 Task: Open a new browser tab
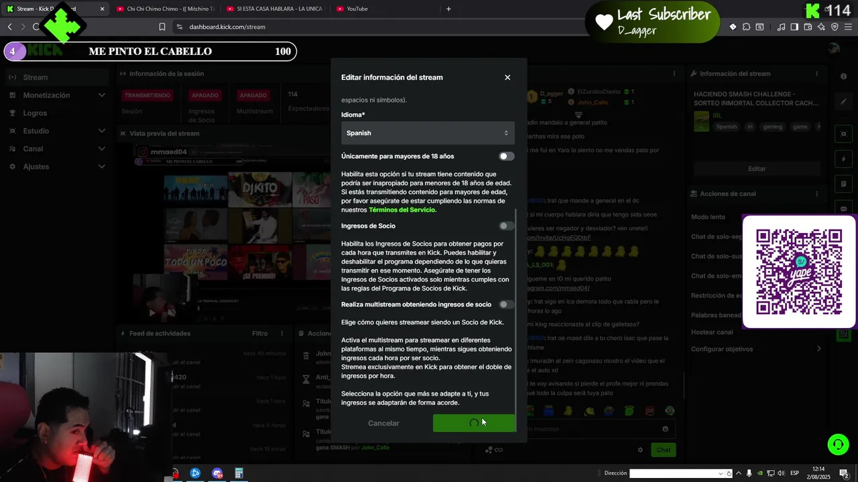(448, 9)
